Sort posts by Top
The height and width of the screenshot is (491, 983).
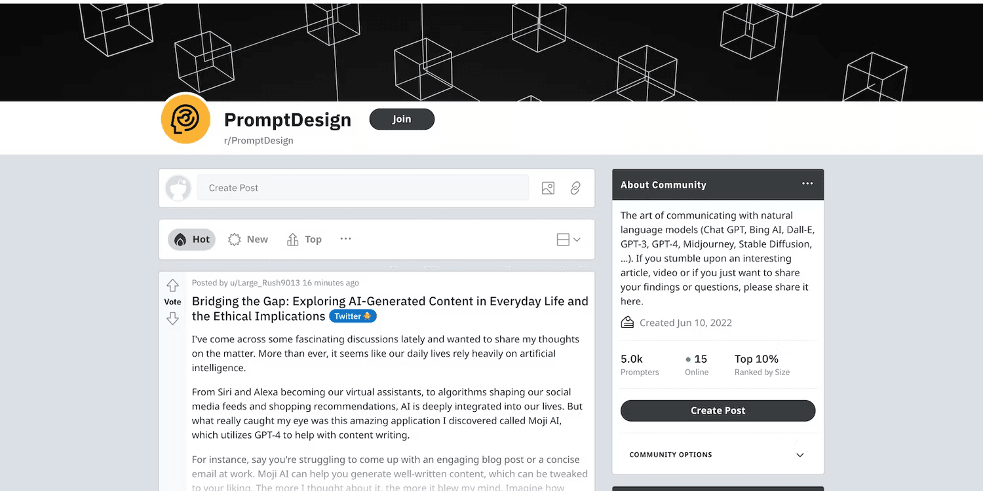point(304,240)
